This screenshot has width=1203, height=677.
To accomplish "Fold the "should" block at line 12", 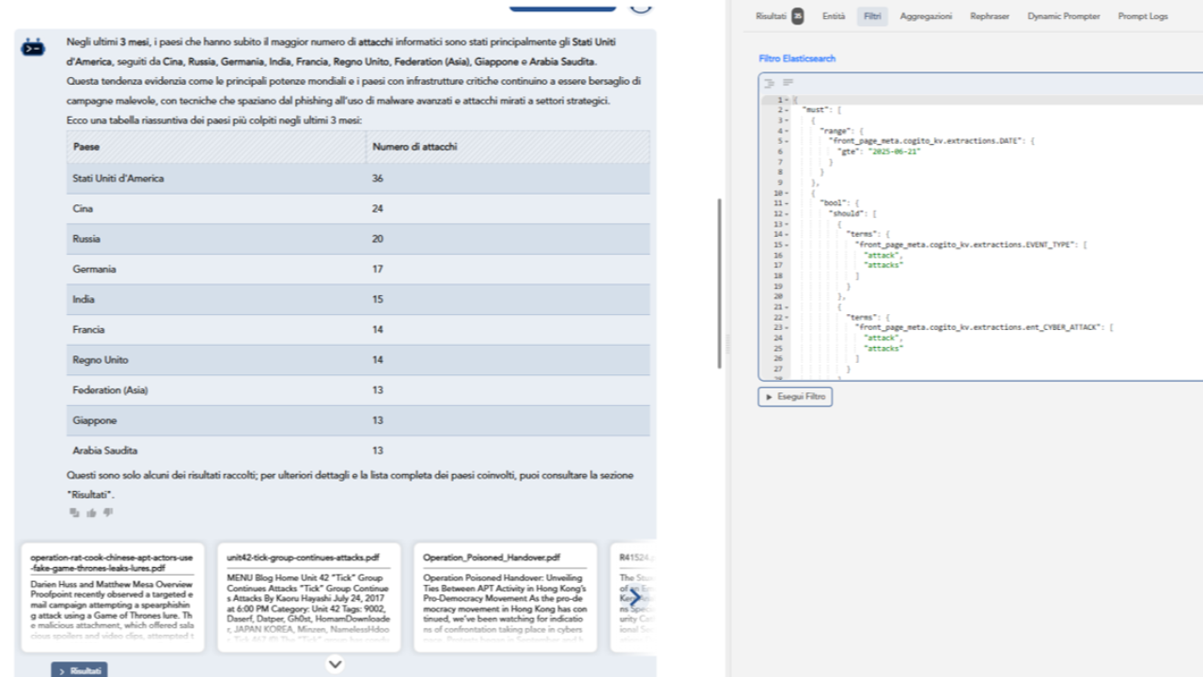I will click(x=788, y=213).
